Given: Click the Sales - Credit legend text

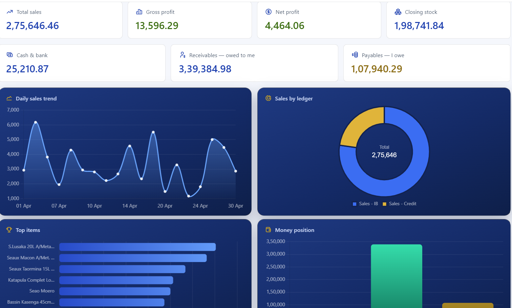Looking at the screenshot, I should tap(403, 204).
